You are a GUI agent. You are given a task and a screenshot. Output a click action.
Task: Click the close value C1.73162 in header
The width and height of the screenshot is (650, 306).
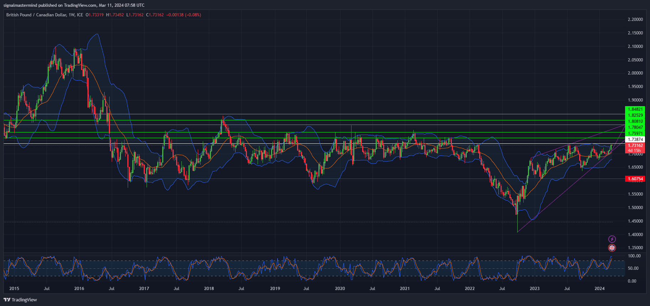[x=155, y=15]
